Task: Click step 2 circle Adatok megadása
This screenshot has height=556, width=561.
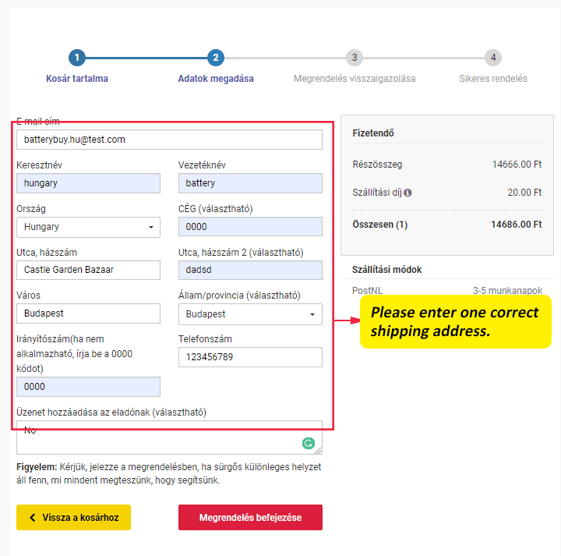Action: pyautogui.click(x=216, y=58)
